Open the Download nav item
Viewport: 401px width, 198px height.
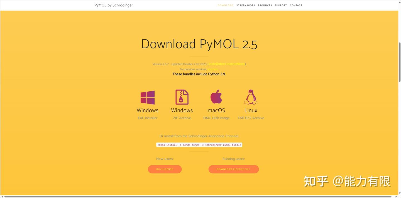pos(226,5)
